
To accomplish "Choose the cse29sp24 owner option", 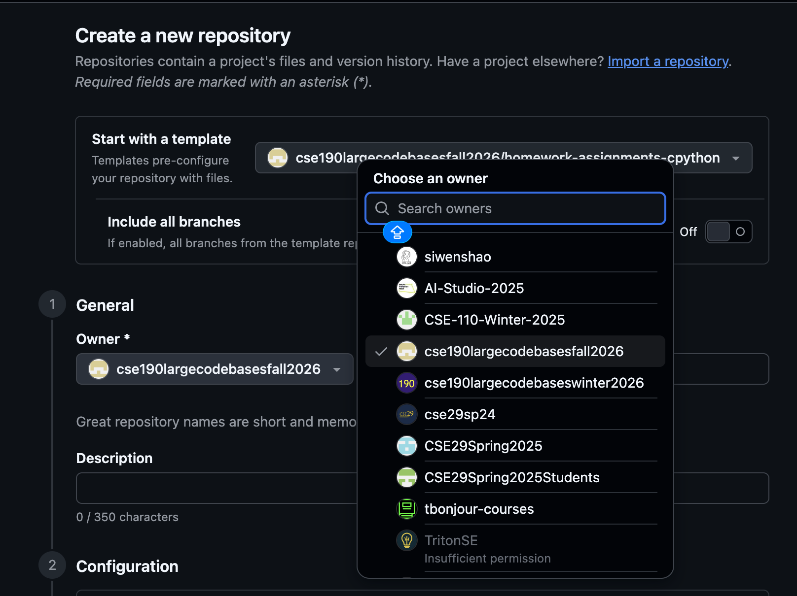I will coord(515,415).
